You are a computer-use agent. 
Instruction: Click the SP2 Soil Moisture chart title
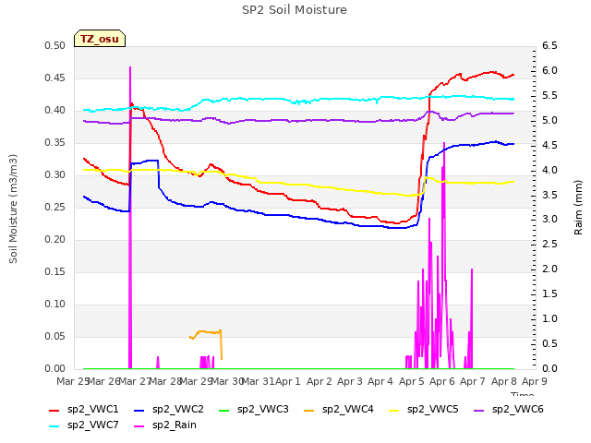(x=295, y=10)
